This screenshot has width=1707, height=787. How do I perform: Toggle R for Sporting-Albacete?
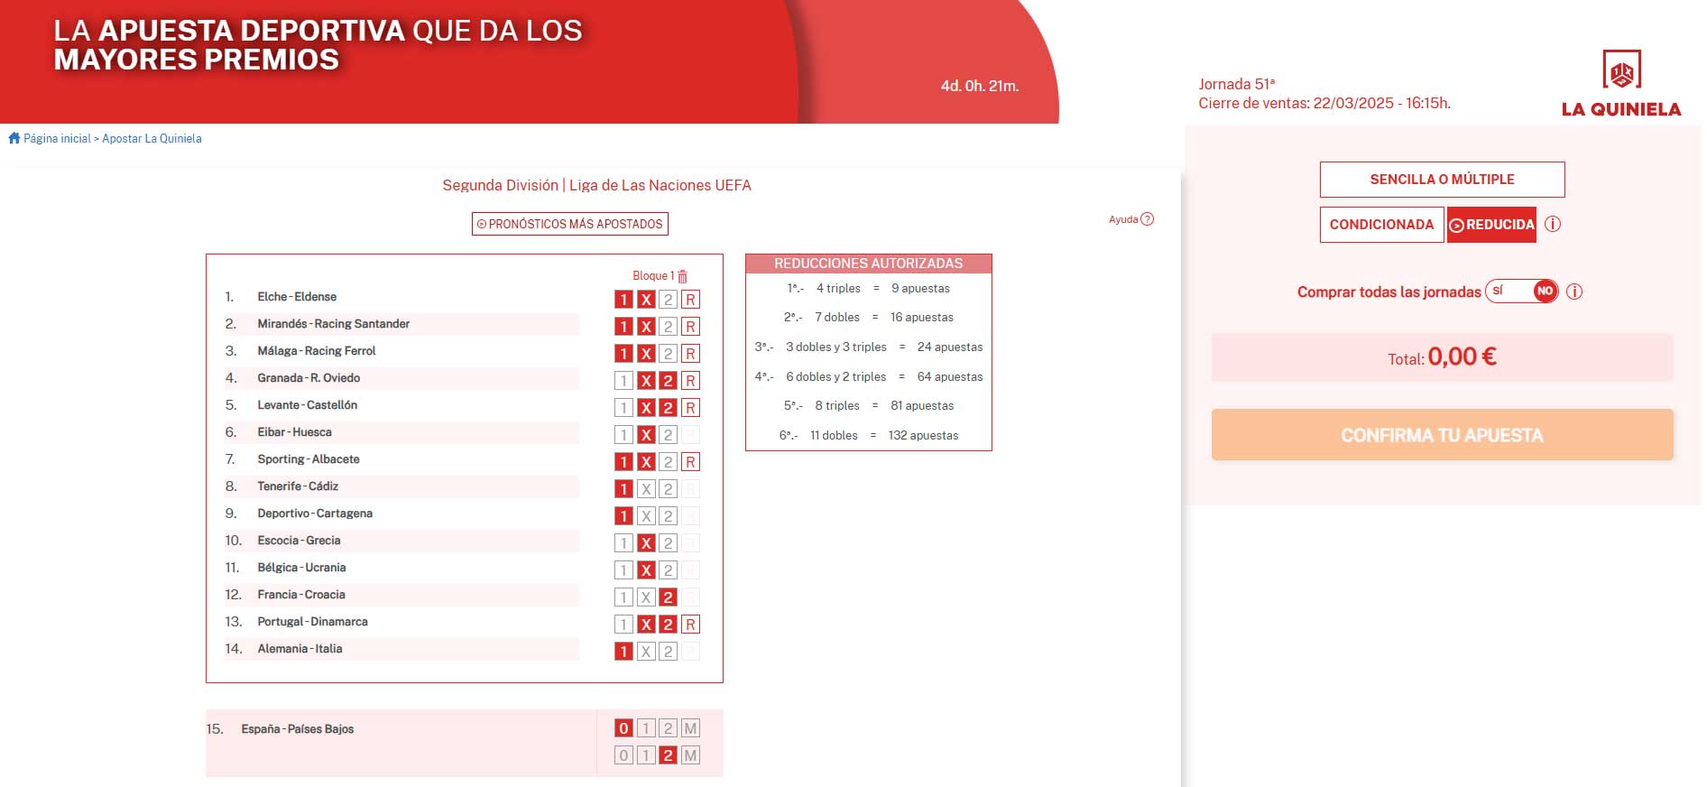(x=690, y=462)
